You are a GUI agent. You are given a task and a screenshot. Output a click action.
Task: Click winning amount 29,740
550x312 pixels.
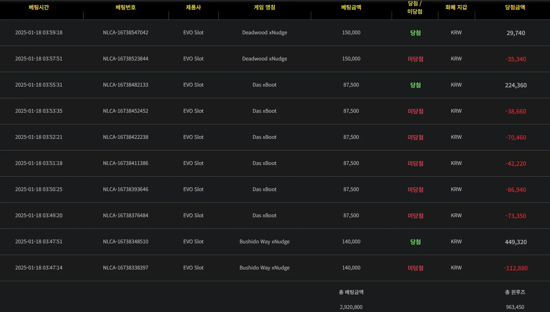click(516, 33)
